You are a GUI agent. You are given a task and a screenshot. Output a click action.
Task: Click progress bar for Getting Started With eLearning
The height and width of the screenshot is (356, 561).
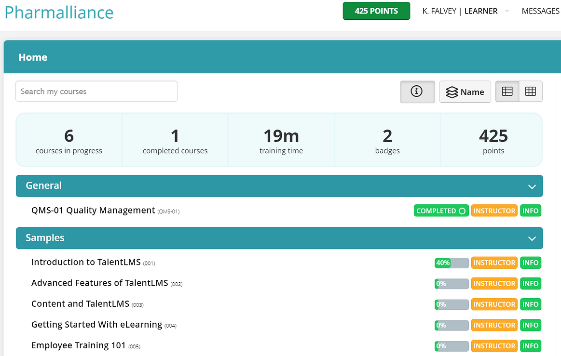click(x=452, y=325)
